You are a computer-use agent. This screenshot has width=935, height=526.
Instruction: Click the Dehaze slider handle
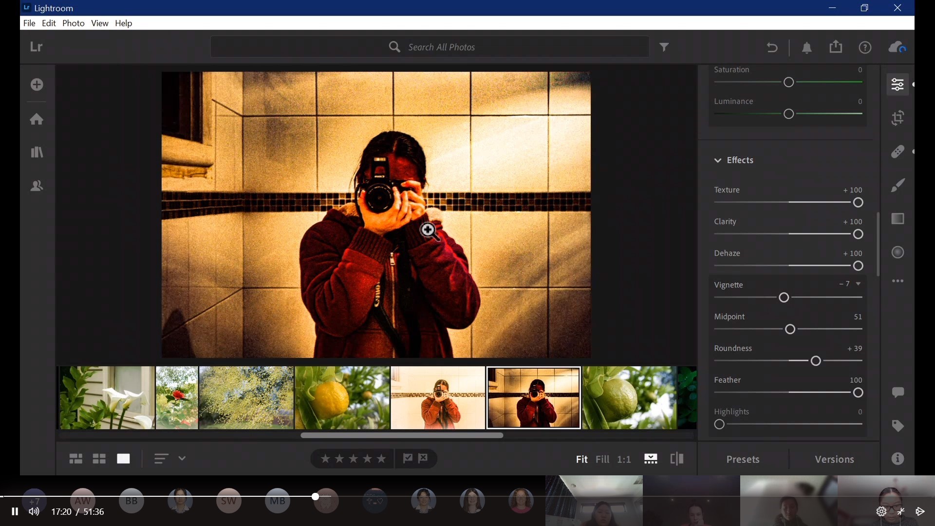tap(858, 266)
